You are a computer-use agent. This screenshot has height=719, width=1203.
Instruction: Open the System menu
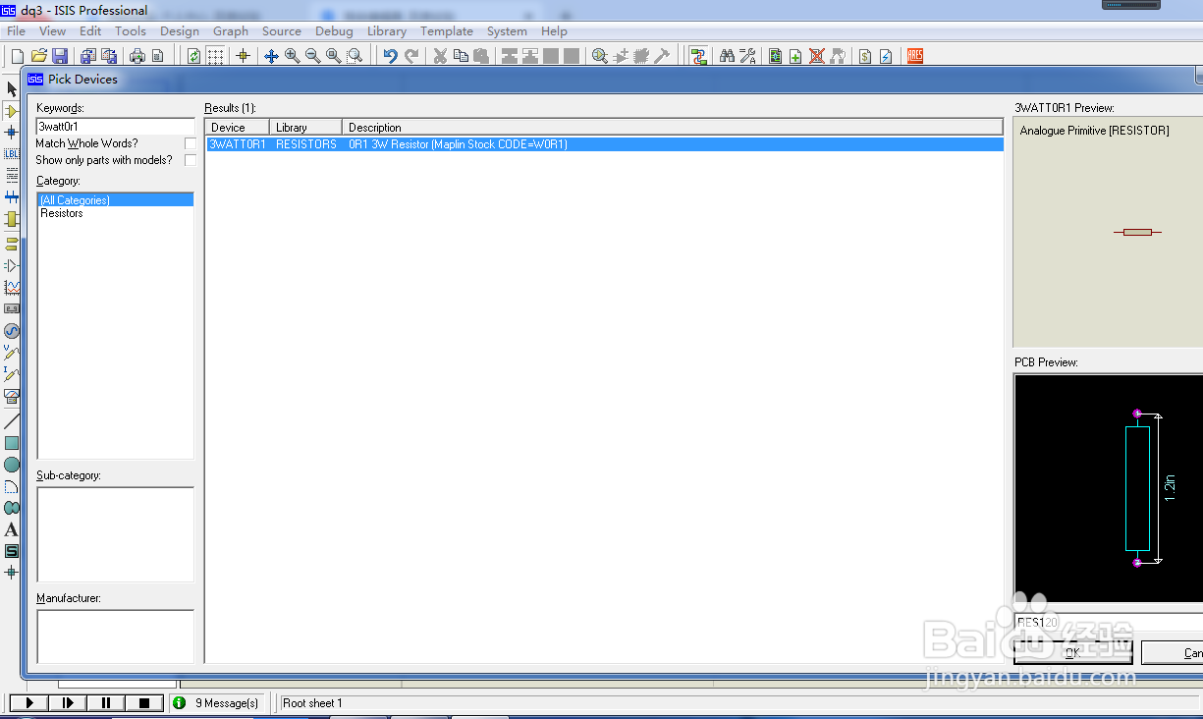tap(507, 31)
